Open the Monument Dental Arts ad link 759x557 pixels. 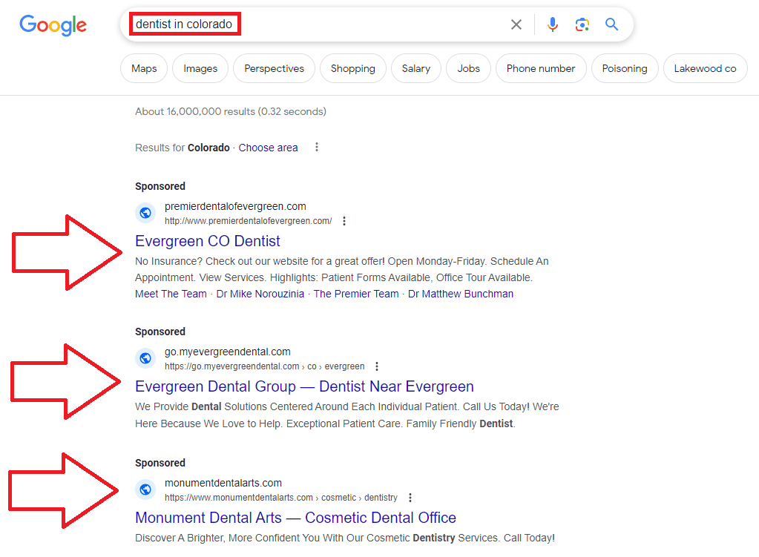[x=295, y=517]
